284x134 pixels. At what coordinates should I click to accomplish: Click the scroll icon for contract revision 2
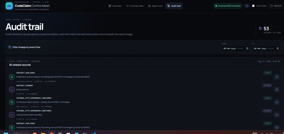click(12, 127)
